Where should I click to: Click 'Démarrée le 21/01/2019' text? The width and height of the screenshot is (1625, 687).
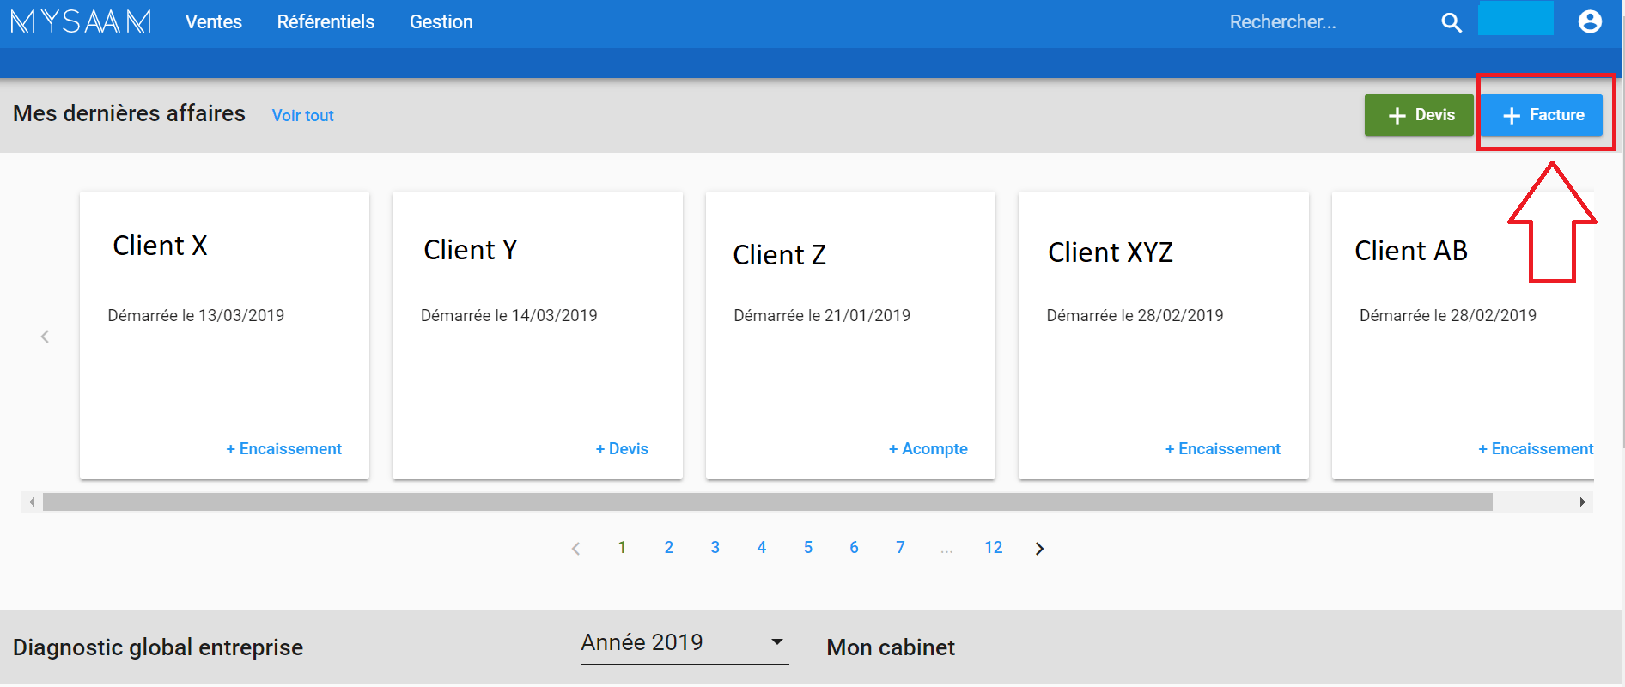822,315
